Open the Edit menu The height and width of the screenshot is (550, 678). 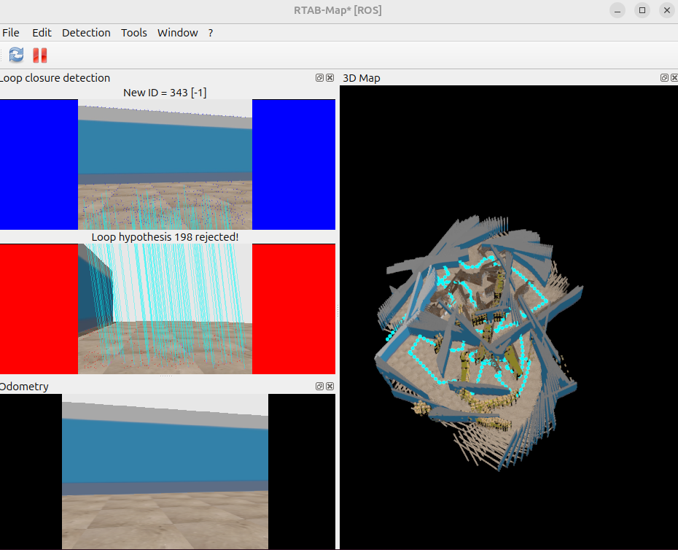pyautogui.click(x=42, y=33)
